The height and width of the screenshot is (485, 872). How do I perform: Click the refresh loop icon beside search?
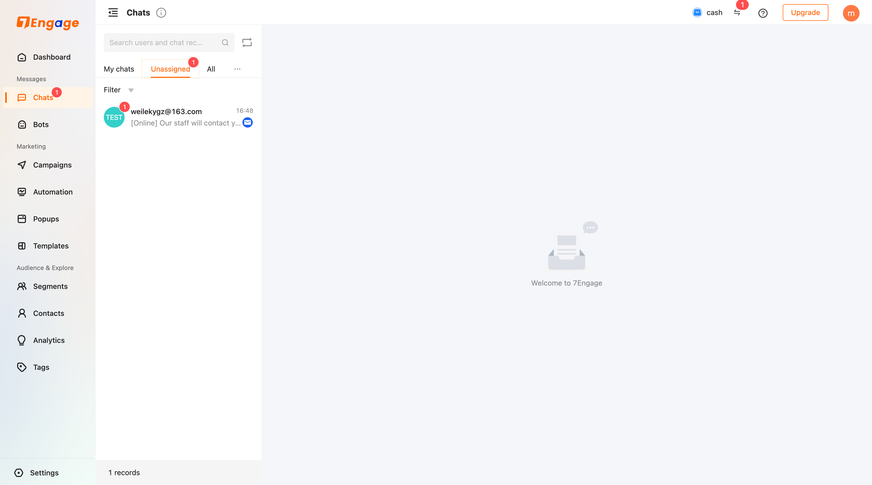point(247,43)
